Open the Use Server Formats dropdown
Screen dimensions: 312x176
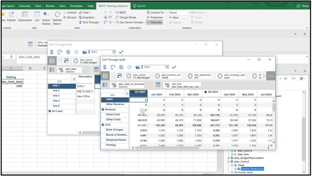(x=130, y=23)
